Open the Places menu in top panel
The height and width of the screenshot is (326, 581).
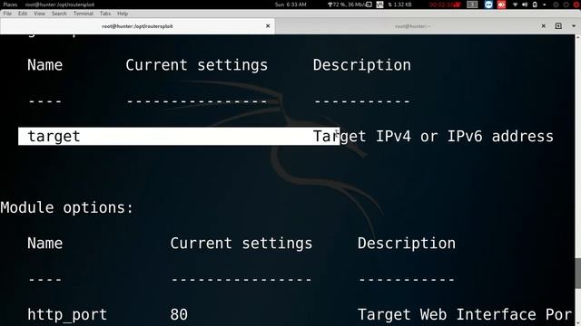point(10,5)
